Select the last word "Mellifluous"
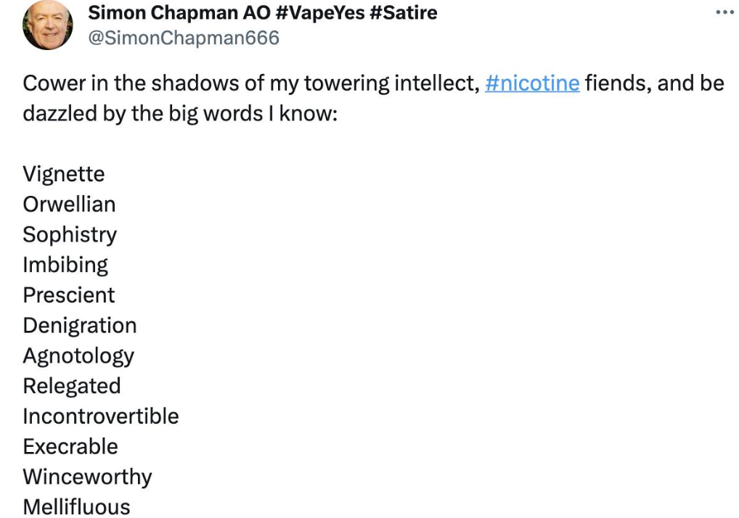This screenshot has width=739, height=518. tap(76, 507)
